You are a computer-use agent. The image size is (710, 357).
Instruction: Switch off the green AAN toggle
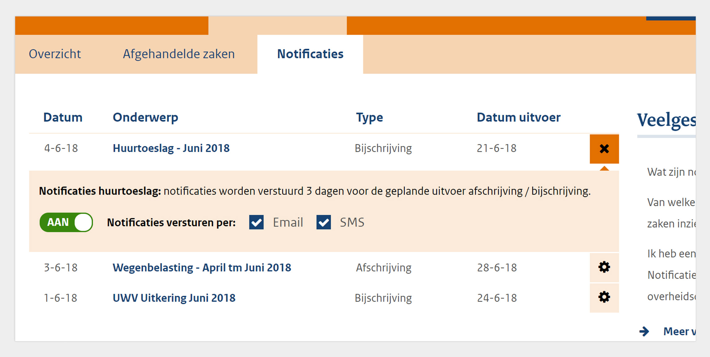(x=66, y=222)
